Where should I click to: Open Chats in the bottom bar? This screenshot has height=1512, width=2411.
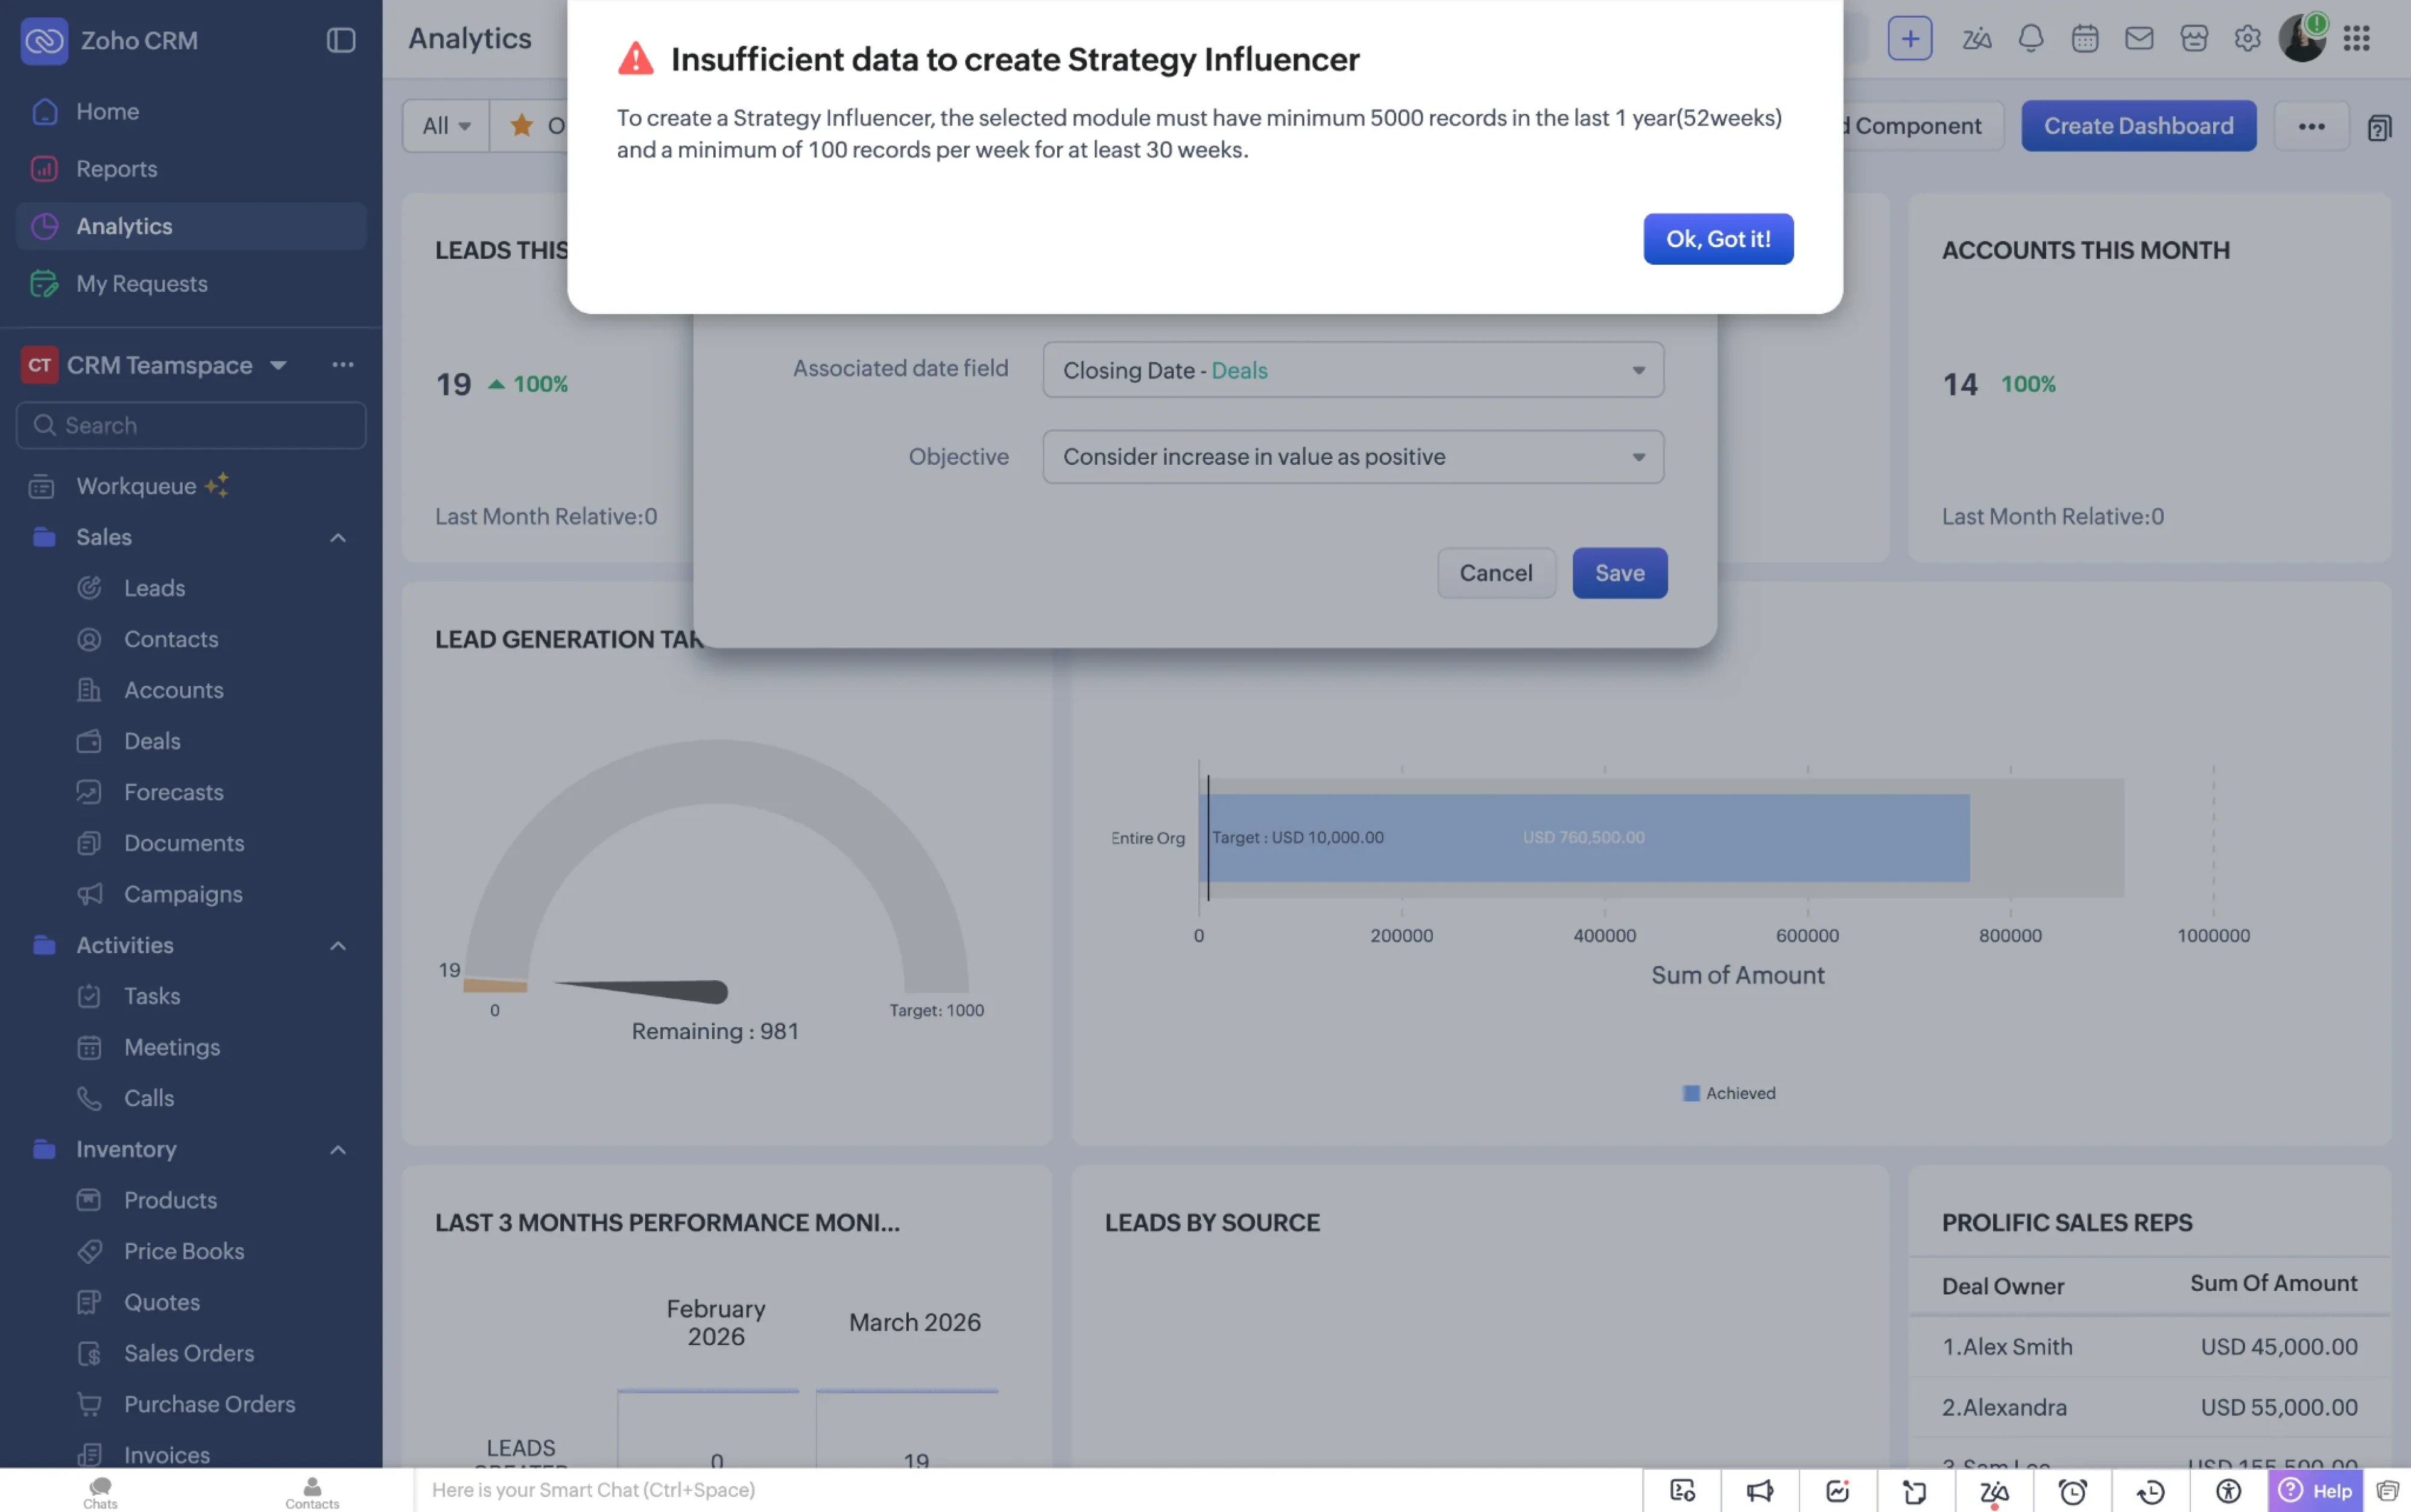(100, 1492)
